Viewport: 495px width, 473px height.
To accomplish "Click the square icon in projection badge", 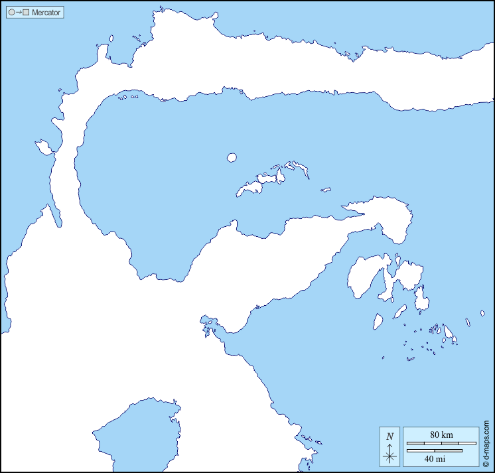I will click(x=26, y=13).
